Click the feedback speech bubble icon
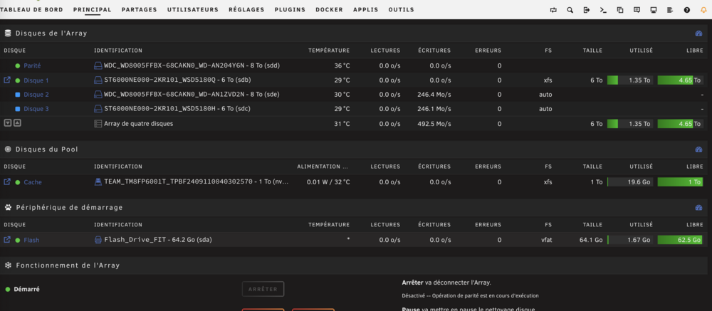The width and height of the screenshot is (712, 311). [637, 9]
